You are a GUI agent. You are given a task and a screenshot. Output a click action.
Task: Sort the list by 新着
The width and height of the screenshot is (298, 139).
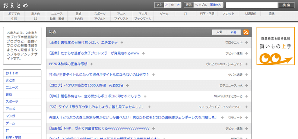(234, 32)
